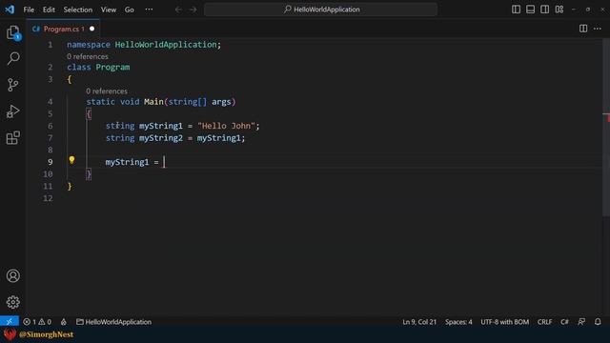Open the Selection menu
Viewport: 610px width, 343px height.
[x=78, y=10]
